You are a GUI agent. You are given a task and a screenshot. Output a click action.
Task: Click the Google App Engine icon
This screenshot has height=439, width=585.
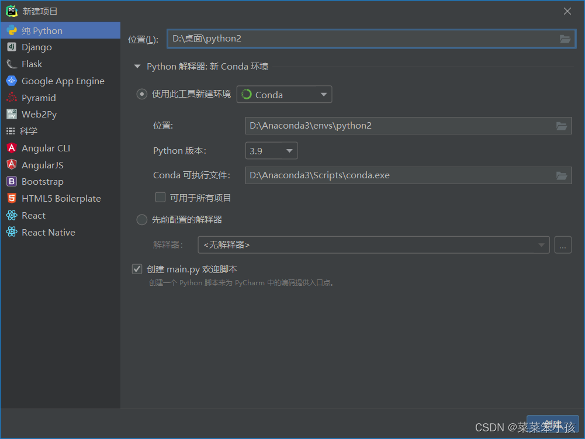12,81
